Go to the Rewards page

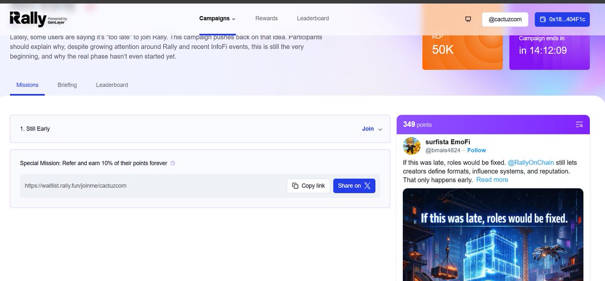click(267, 19)
